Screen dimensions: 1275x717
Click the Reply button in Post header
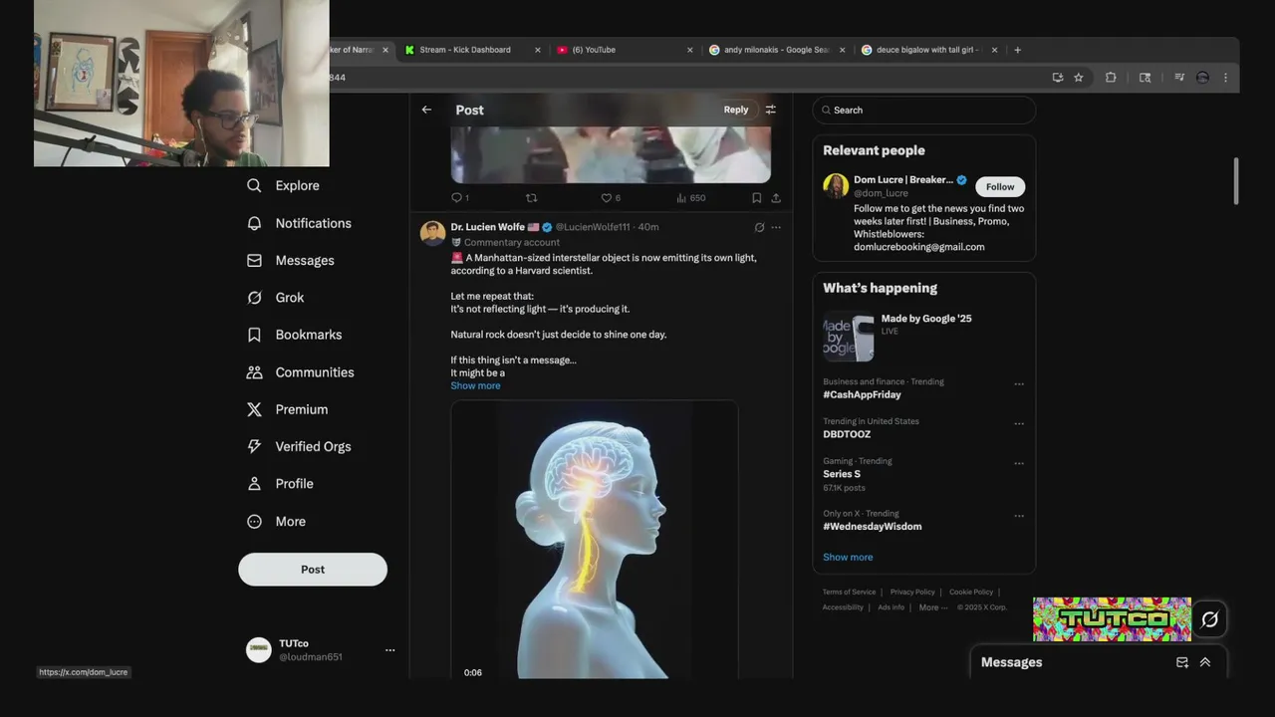click(x=736, y=110)
